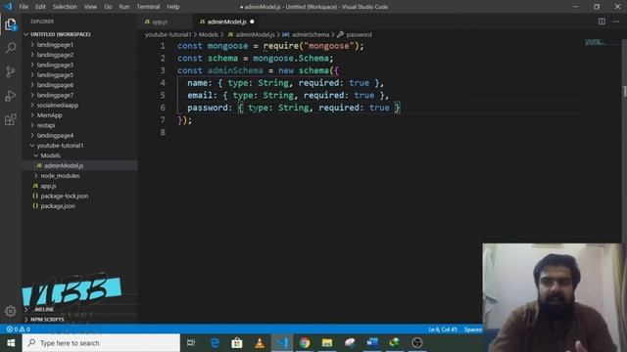Viewport: 627px width, 352px height.
Task: Open the Explorer view in activity bar
Action: [x=11, y=24]
